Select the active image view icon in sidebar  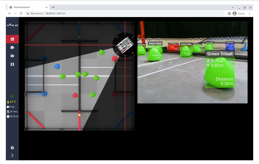12,39
